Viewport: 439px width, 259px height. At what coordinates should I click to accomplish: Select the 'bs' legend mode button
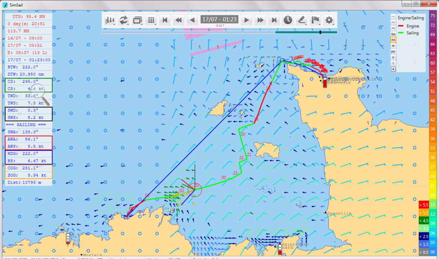pos(394,34)
